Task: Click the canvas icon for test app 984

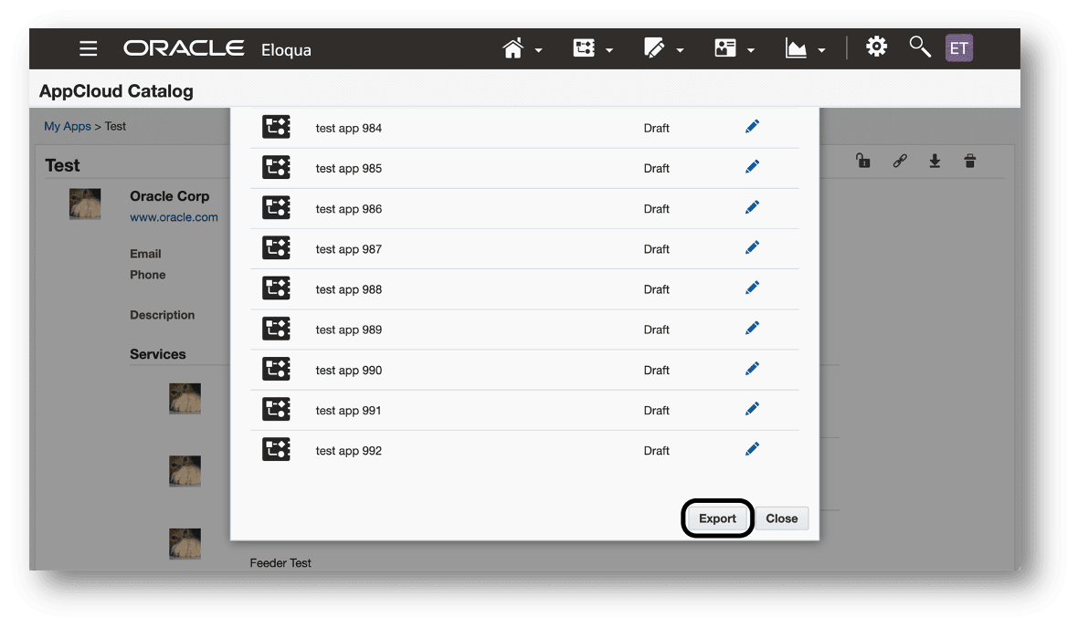Action: [x=277, y=127]
